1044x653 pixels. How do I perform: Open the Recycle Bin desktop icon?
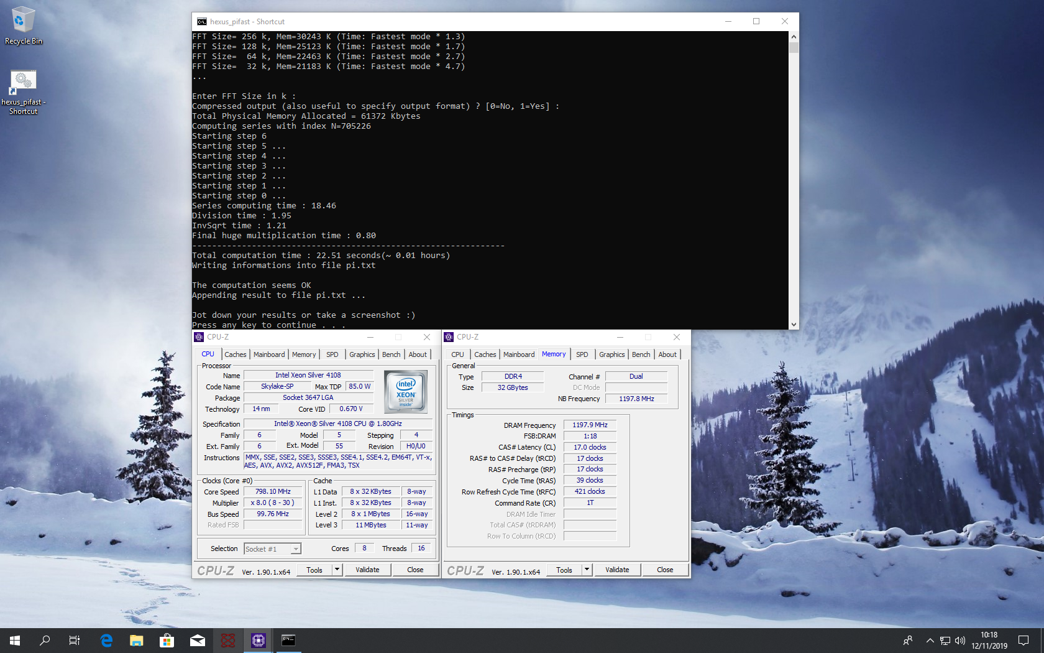(x=23, y=26)
